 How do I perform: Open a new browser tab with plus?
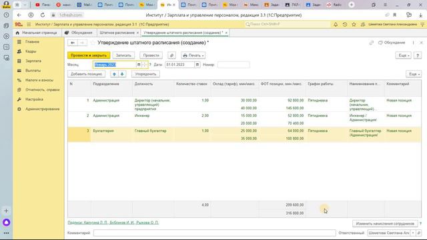(x=352, y=5)
